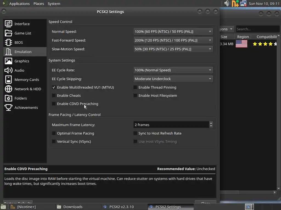Click the US flag region icon

(x=241, y=44)
